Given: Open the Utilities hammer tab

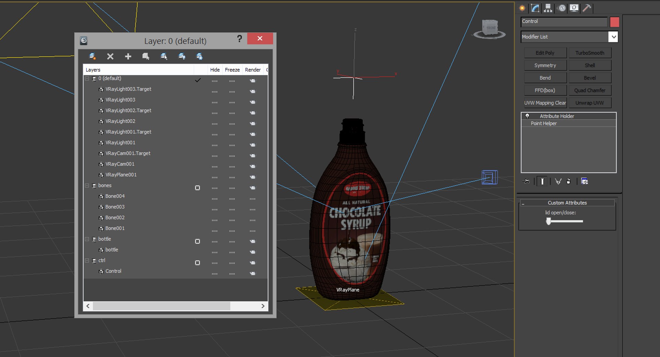Looking at the screenshot, I should coord(587,8).
